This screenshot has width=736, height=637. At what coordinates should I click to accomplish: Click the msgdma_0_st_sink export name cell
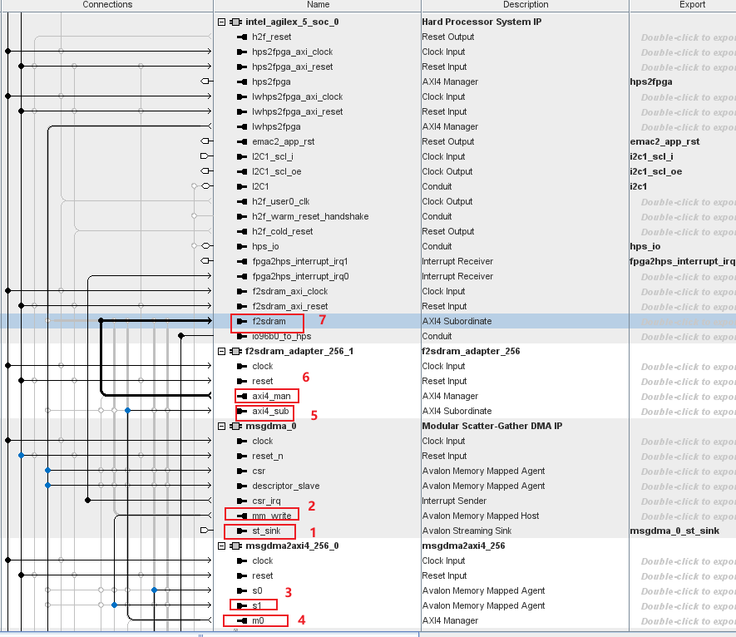674,531
